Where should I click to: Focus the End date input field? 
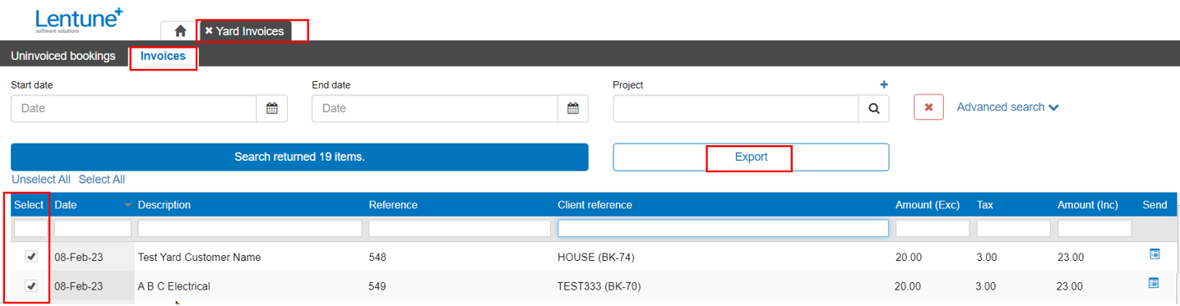(x=435, y=108)
